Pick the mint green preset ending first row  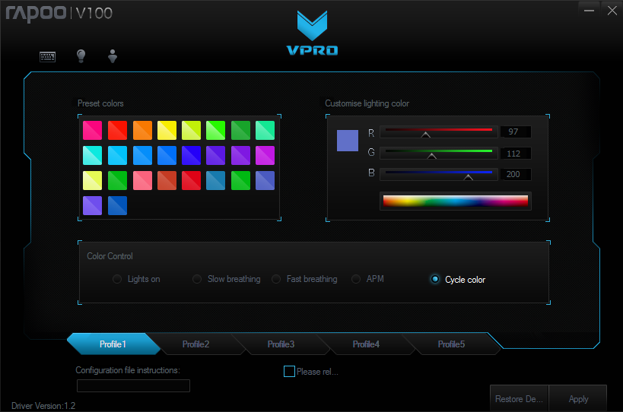tap(265, 131)
